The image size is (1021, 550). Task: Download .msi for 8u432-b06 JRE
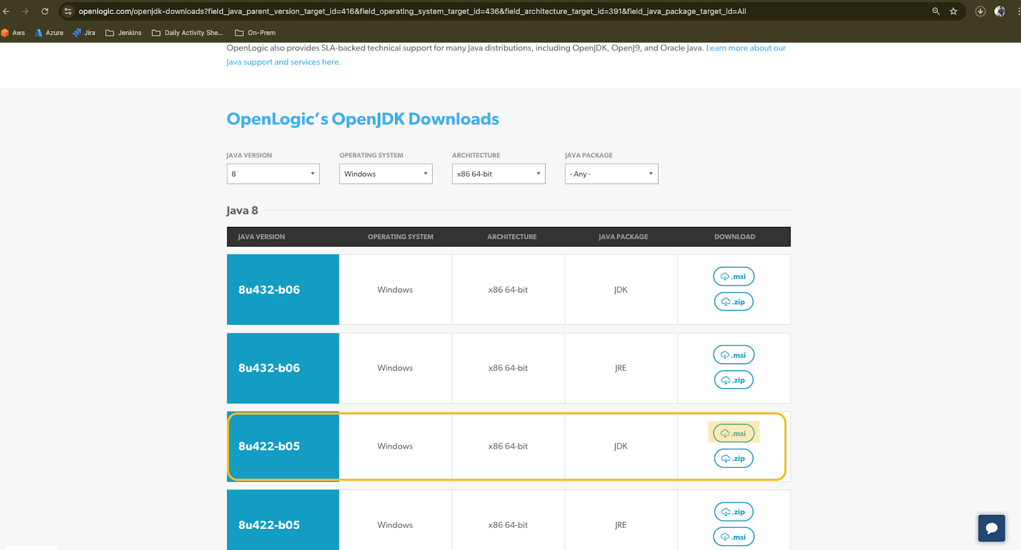point(734,355)
